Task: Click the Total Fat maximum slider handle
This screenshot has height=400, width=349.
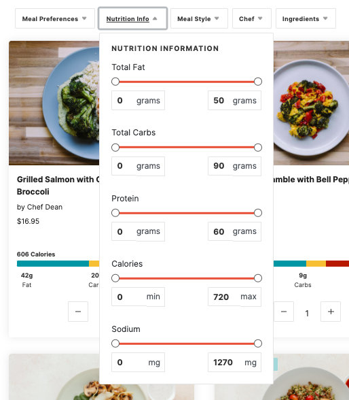Action: pos(258,82)
